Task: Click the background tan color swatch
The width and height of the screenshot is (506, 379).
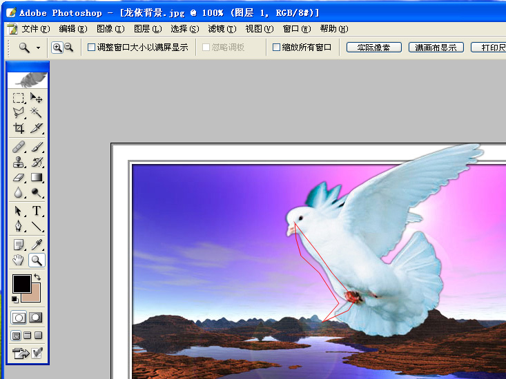Action: pyautogui.click(x=36, y=297)
